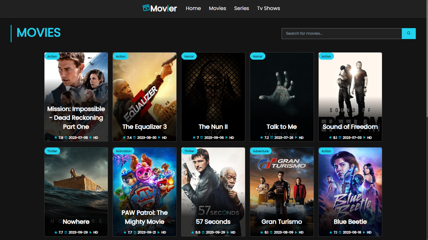Click calendar icon on Gran Turismo card
The height and width of the screenshot is (240, 428).
click(x=271, y=232)
